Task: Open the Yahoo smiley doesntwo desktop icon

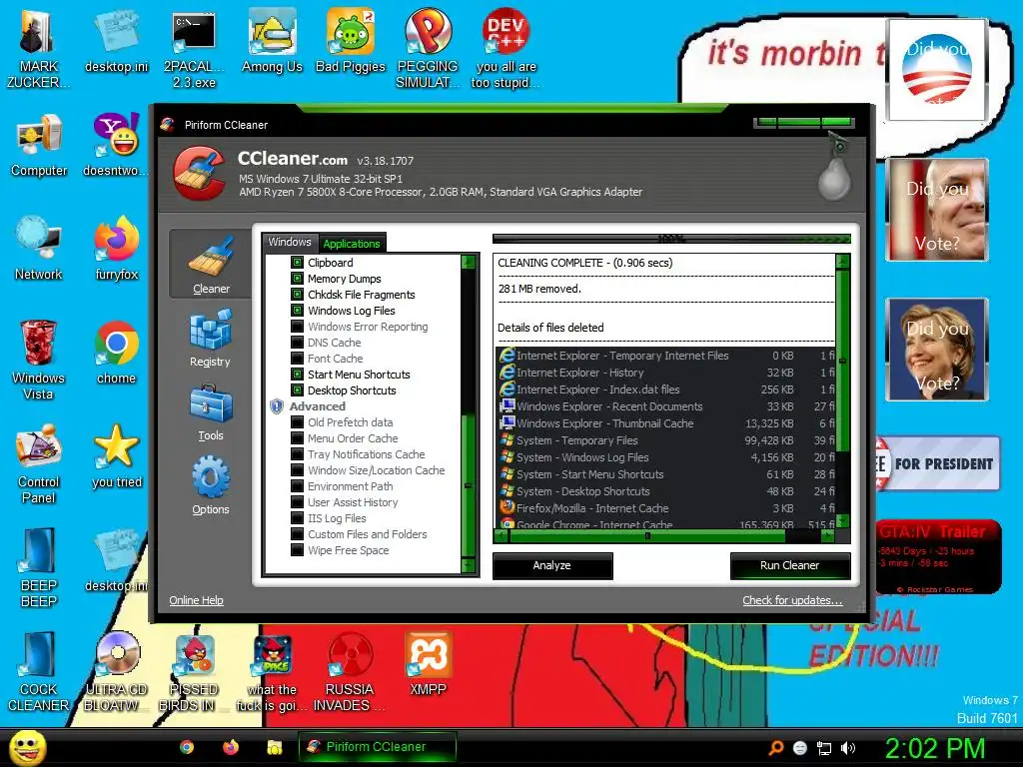Action: (116, 146)
